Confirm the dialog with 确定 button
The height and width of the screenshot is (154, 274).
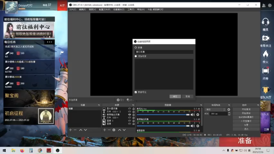click(x=175, y=97)
